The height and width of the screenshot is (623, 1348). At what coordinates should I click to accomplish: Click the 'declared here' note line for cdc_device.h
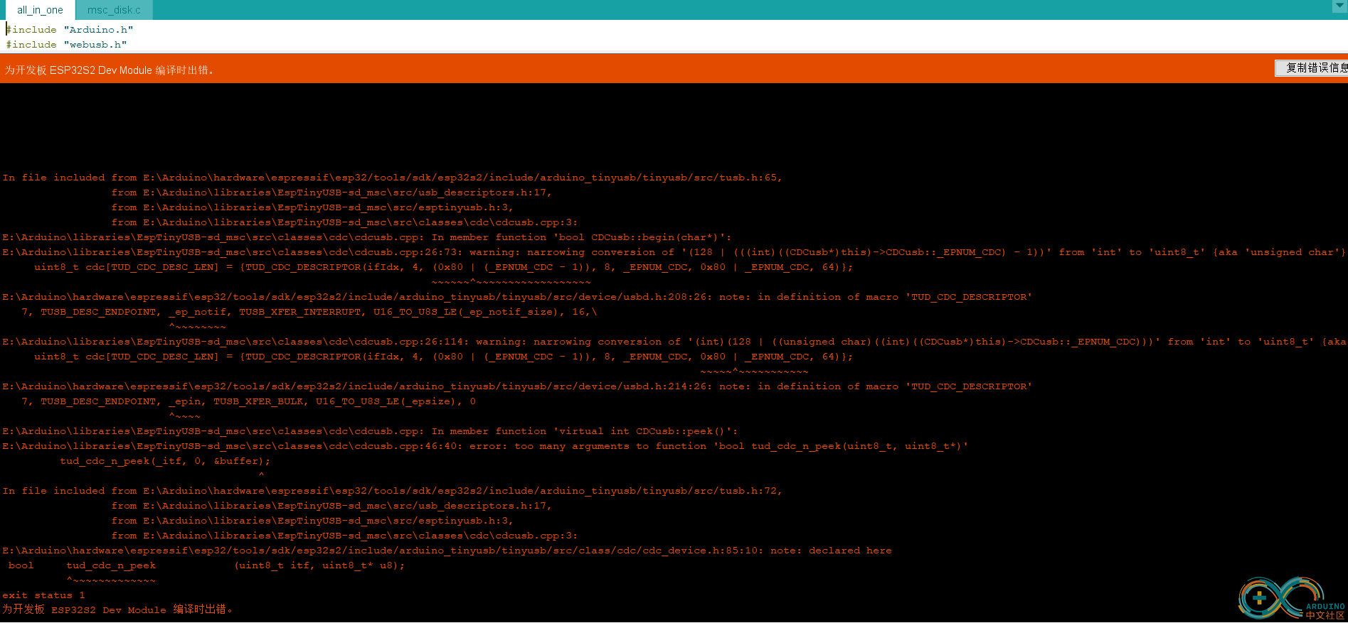[x=447, y=551]
